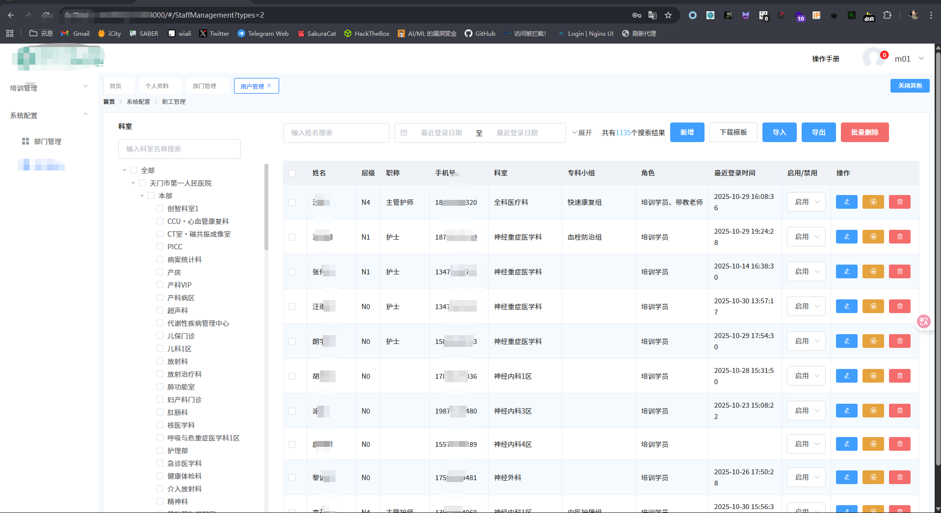Image resolution: width=941 pixels, height=513 pixels.
Task: Switch to the 个人资料 tab
Action: (157, 86)
